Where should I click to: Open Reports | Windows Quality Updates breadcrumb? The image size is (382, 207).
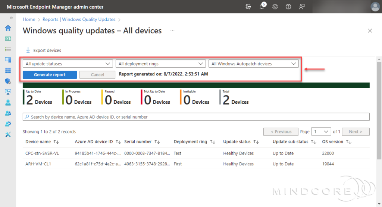[79, 19]
